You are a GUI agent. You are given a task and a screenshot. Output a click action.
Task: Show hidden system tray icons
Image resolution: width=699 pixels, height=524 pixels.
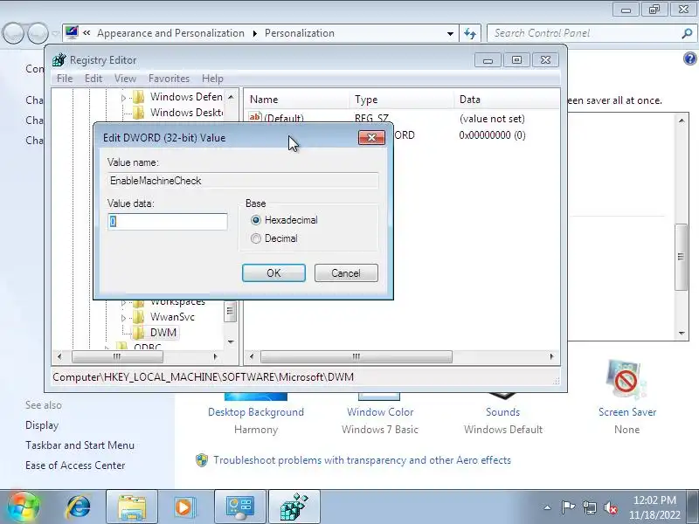(548, 507)
